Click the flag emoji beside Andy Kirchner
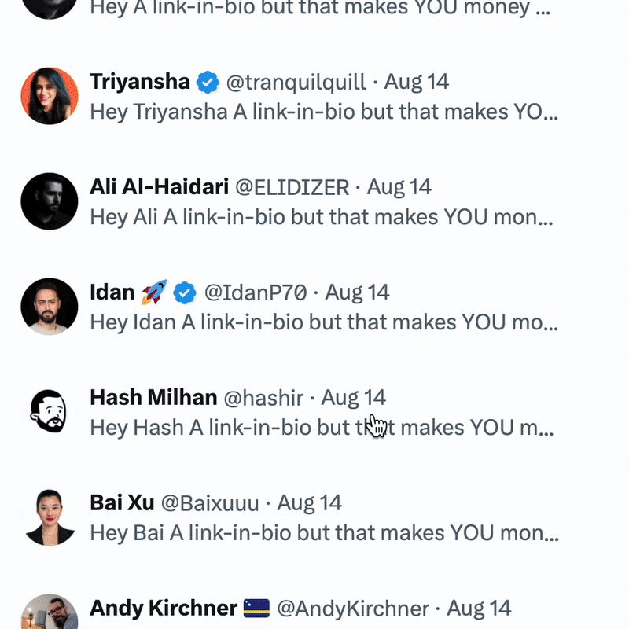The image size is (629, 629). coord(257,608)
